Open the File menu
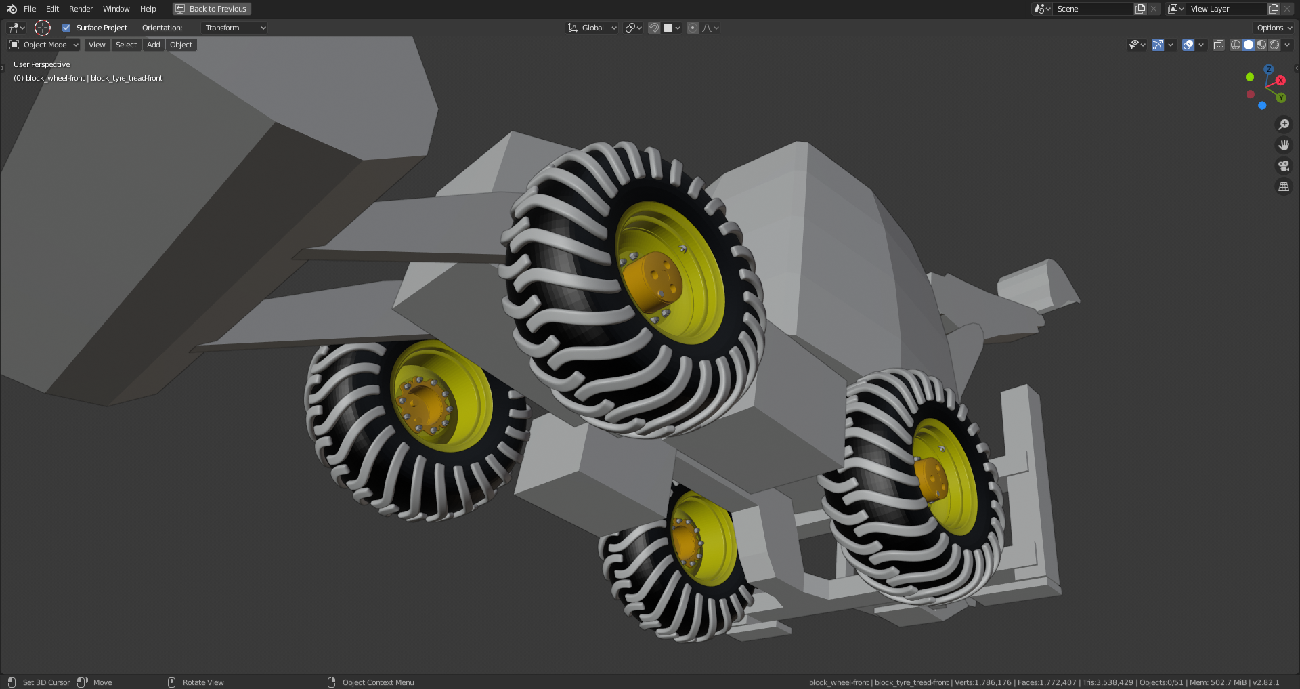This screenshot has width=1300, height=689. pyautogui.click(x=30, y=9)
